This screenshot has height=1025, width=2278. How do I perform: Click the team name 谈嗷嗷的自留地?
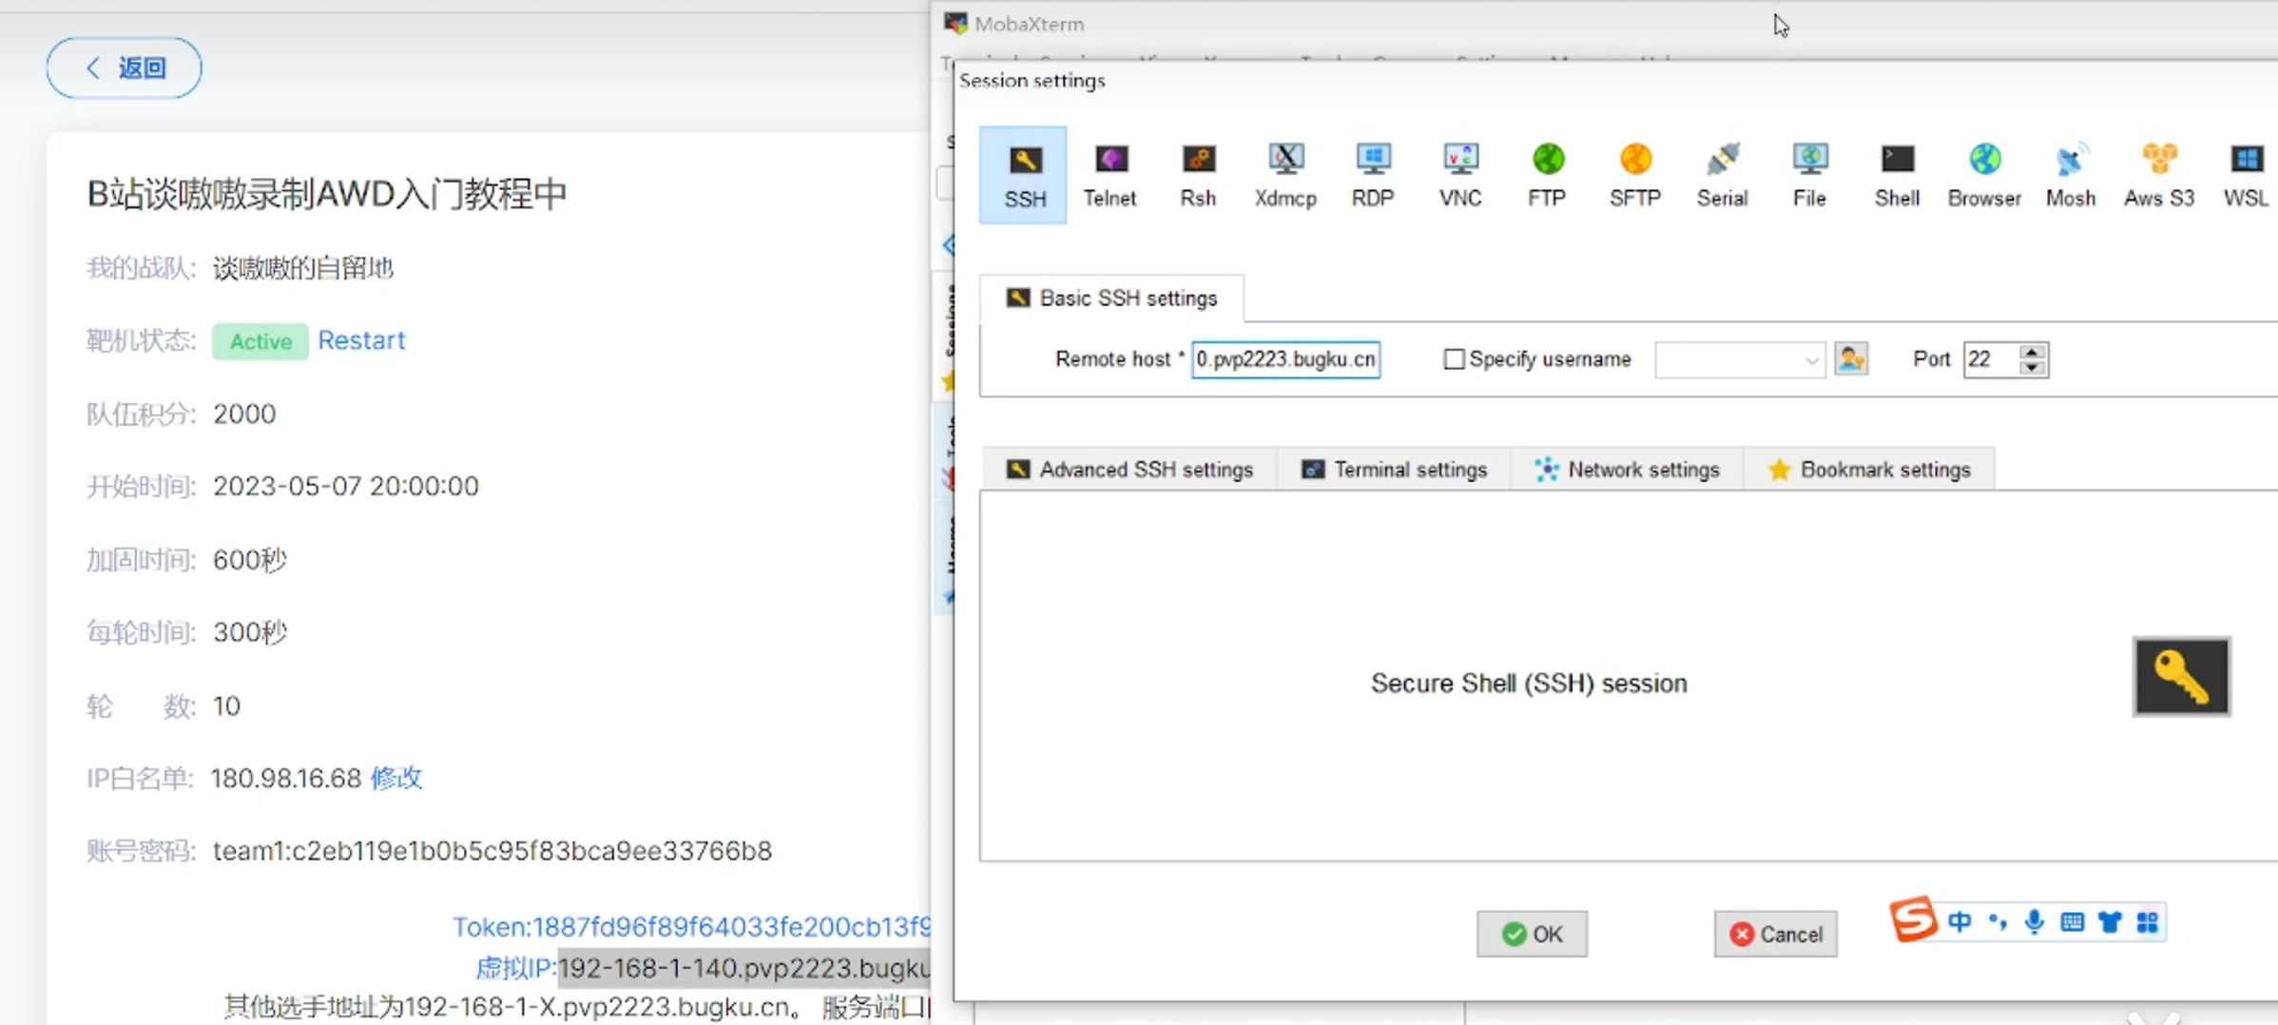click(x=302, y=268)
